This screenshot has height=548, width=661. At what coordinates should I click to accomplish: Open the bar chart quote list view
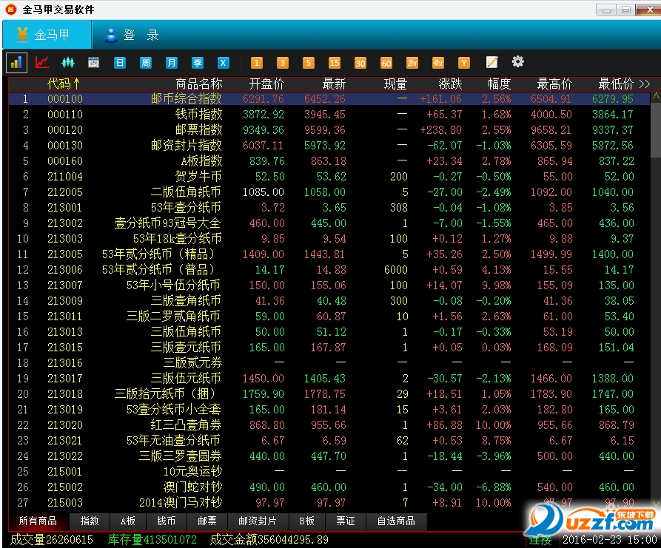click(16, 63)
